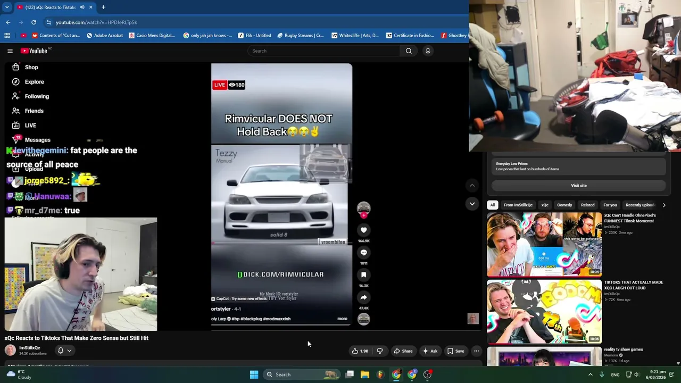681x383 pixels.
Task: Open FL Studio from the taskbar
Action: click(x=380, y=374)
